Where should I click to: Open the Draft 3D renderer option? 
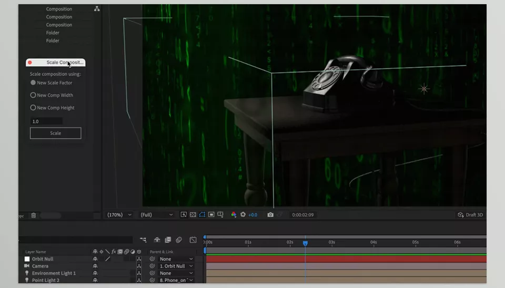point(470,215)
